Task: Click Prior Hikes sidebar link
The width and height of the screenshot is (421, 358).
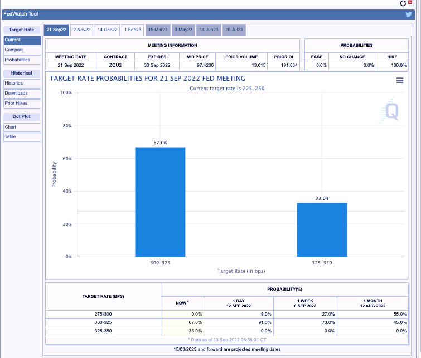Action: point(22,104)
